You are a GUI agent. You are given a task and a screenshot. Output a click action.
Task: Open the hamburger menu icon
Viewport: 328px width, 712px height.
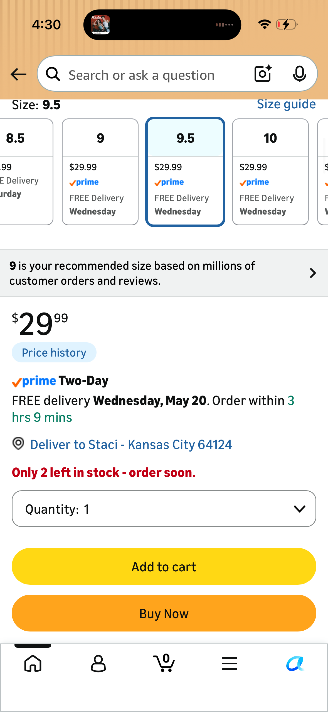(230, 663)
